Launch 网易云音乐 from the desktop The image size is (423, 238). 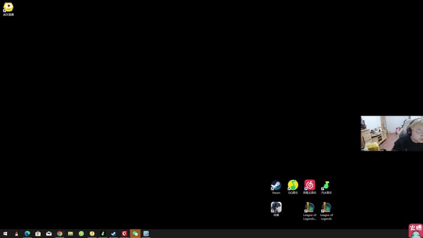309,186
